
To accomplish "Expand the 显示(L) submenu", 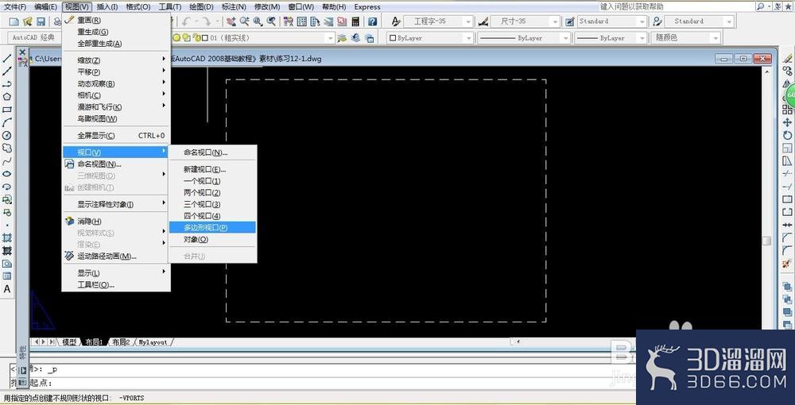I will click(x=116, y=273).
